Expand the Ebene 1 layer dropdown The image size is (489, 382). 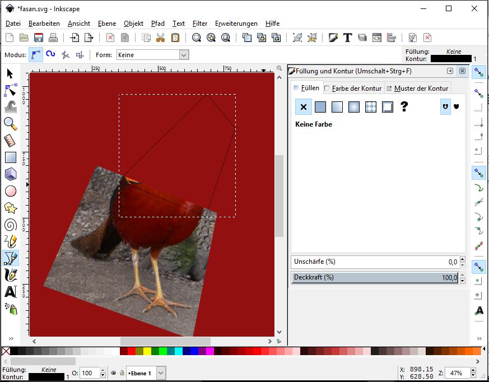click(161, 373)
